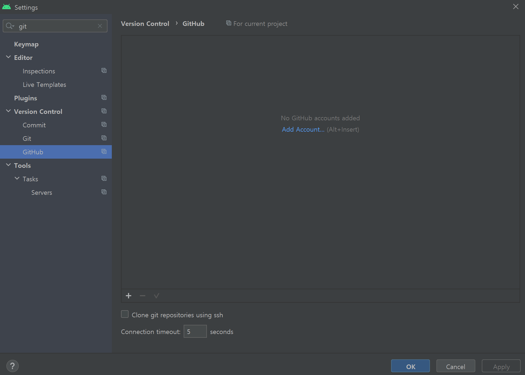Select the Tasks settings entry
The height and width of the screenshot is (375, 525).
tap(30, 179)
